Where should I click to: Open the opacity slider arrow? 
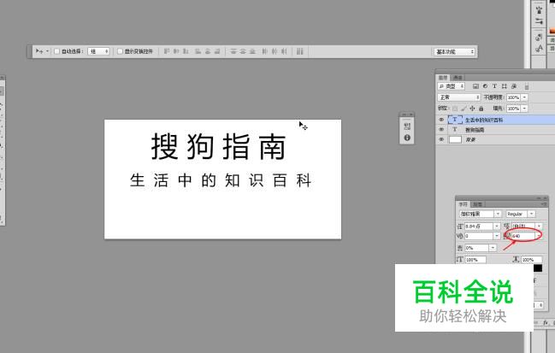[x=525, y=97]
